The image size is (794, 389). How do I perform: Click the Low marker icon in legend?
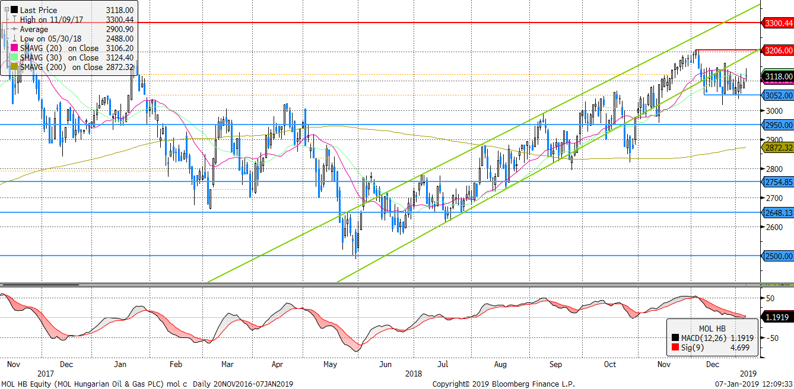14,39
